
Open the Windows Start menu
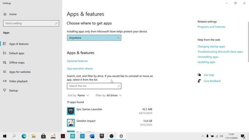tap(5, 136)
